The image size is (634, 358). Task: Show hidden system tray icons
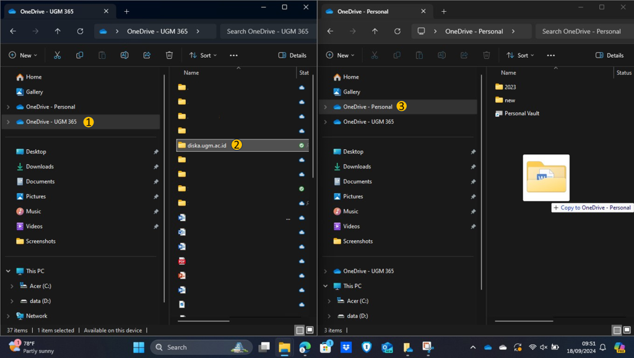pos(472,347)
